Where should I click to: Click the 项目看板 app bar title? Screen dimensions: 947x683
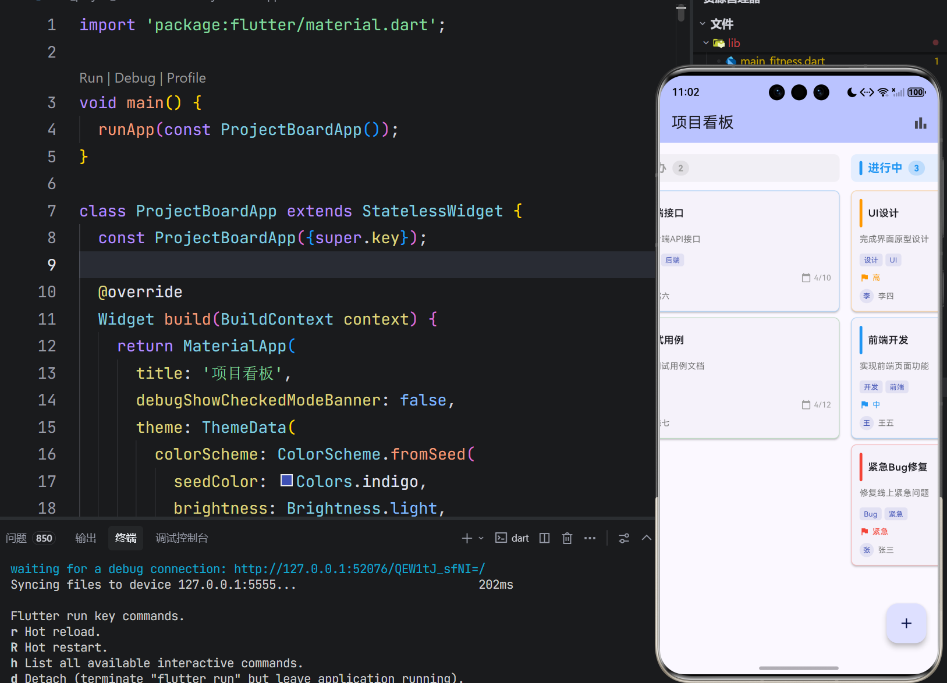(703, 122)
